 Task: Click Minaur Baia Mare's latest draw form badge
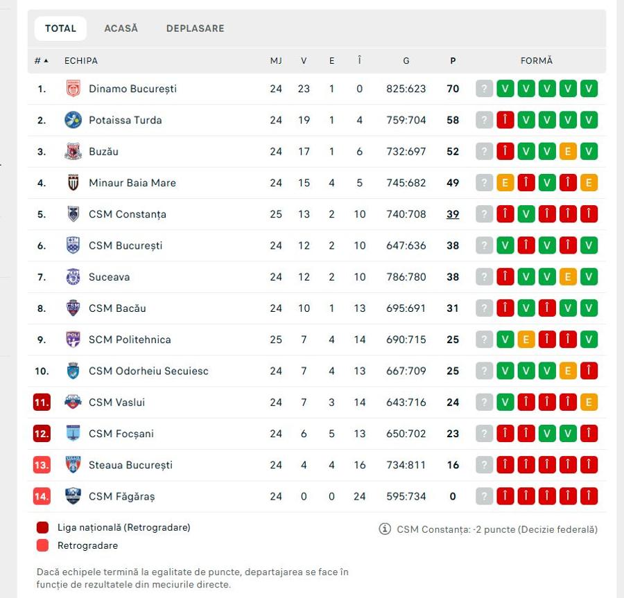click(505, 183)
